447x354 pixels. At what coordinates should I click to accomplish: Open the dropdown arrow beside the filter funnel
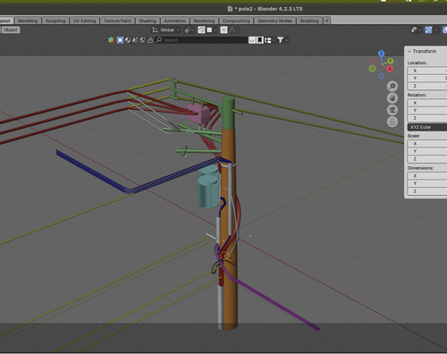[287, 40]
